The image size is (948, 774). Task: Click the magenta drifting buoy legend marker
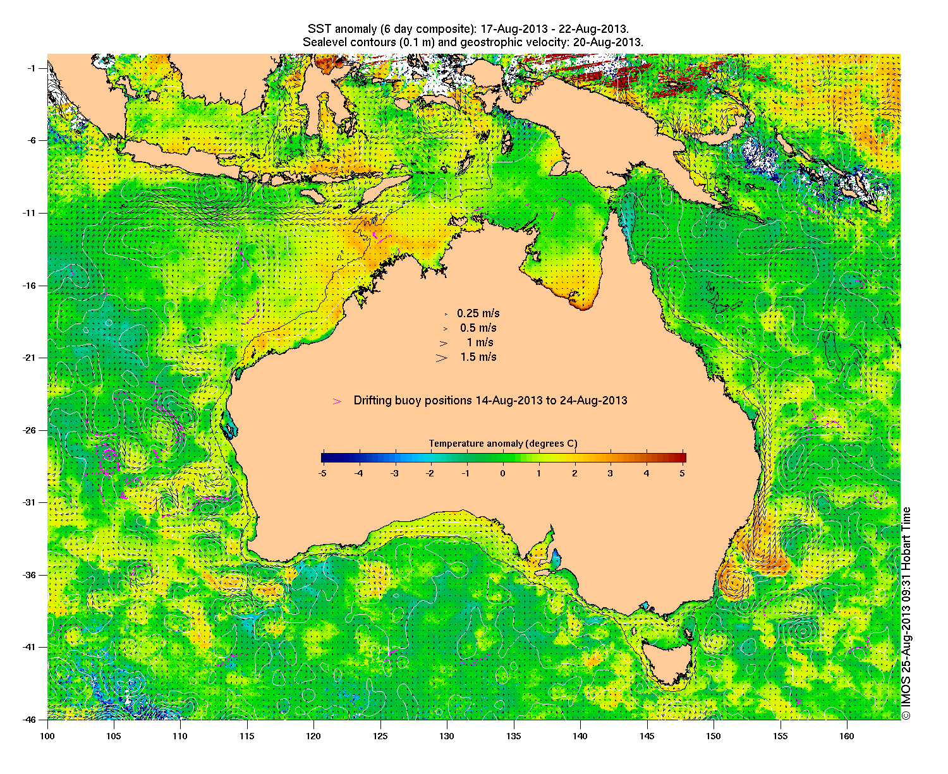[x=337, y=401]
